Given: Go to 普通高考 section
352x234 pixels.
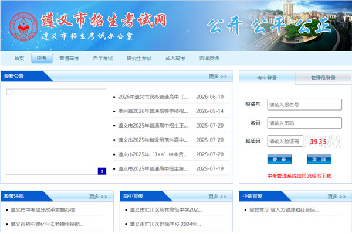Looking at the screenshot, I should coord(69,58).
